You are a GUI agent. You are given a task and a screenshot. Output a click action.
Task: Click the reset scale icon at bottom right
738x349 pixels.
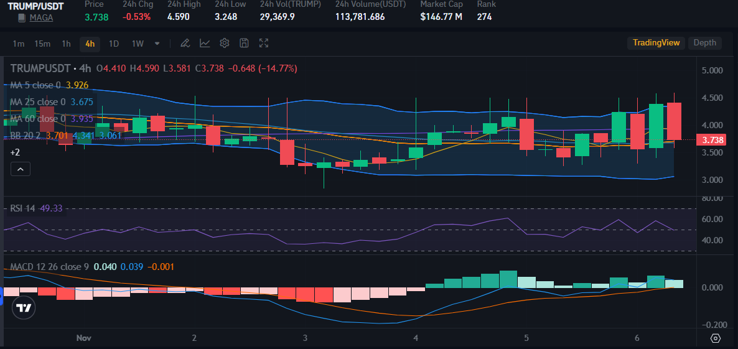pyautogui.click(x=716, y=338)
